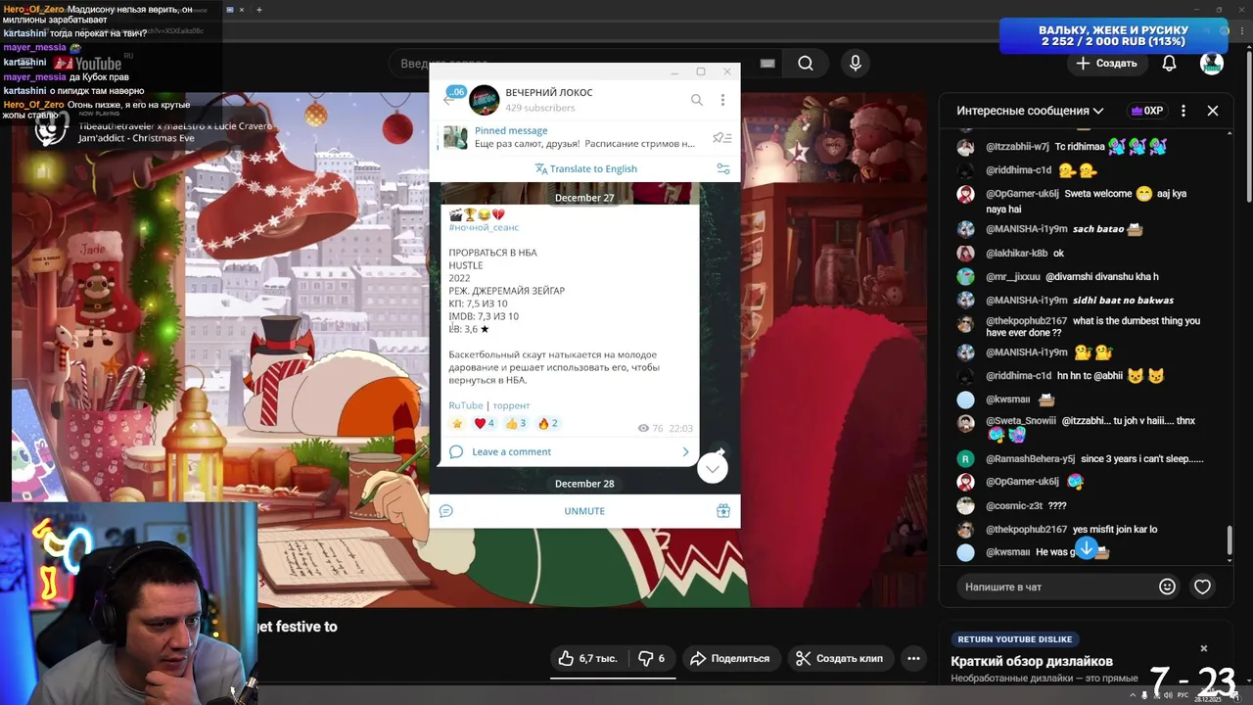Open the Telegram channel three-dot menu
This screenshot has width=1253, height=705.
tap(722, 100)
